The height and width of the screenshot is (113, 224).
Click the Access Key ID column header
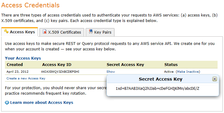57,65
